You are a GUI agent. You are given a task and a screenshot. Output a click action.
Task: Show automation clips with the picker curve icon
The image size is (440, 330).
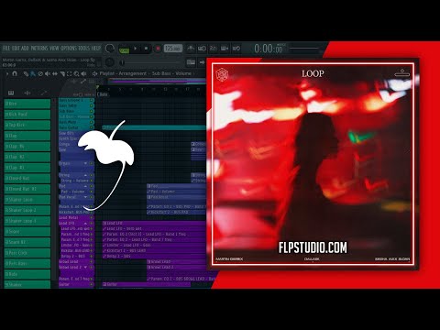click(x=43, y=93)
